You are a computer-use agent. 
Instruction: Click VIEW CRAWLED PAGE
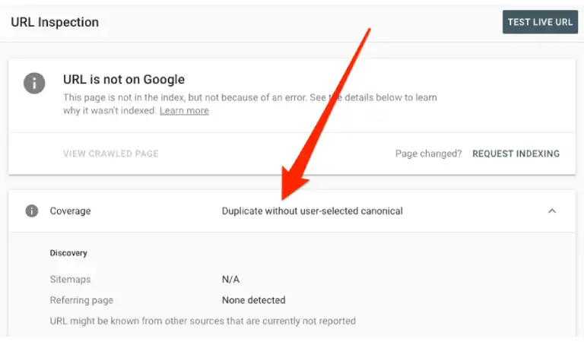click(x=110, y=154)
